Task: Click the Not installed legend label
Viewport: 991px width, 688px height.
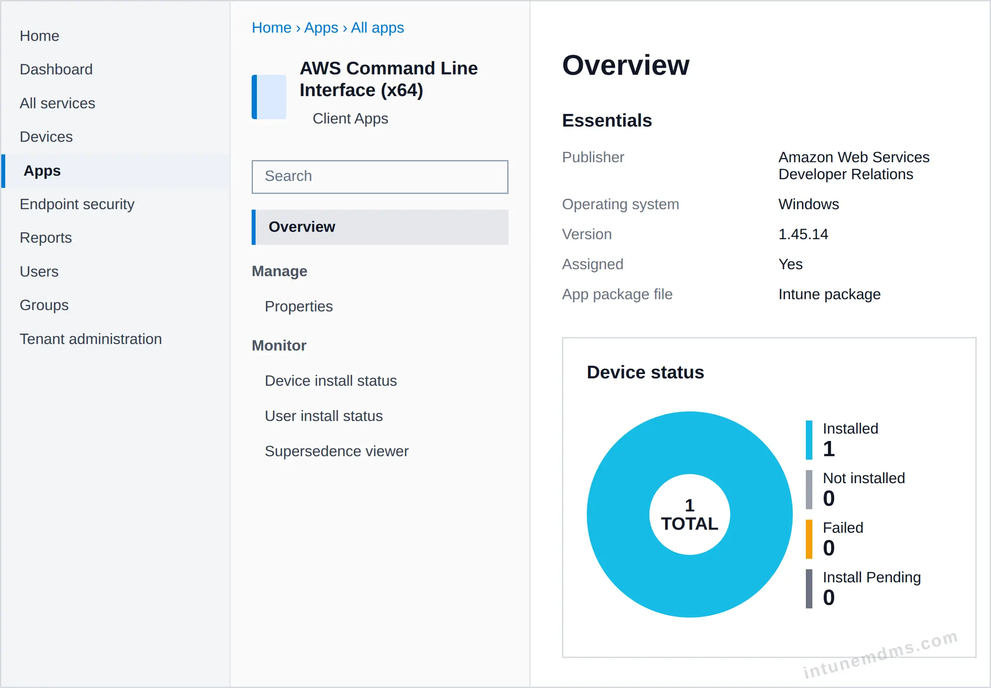Action: pos(864,478)
